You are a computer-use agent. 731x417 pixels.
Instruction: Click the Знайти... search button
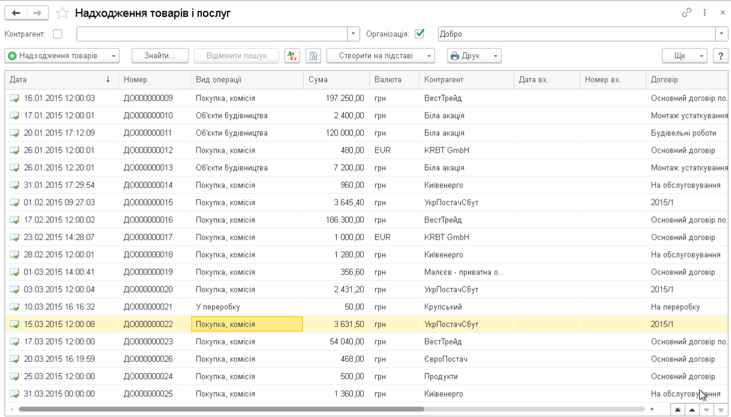160,56
